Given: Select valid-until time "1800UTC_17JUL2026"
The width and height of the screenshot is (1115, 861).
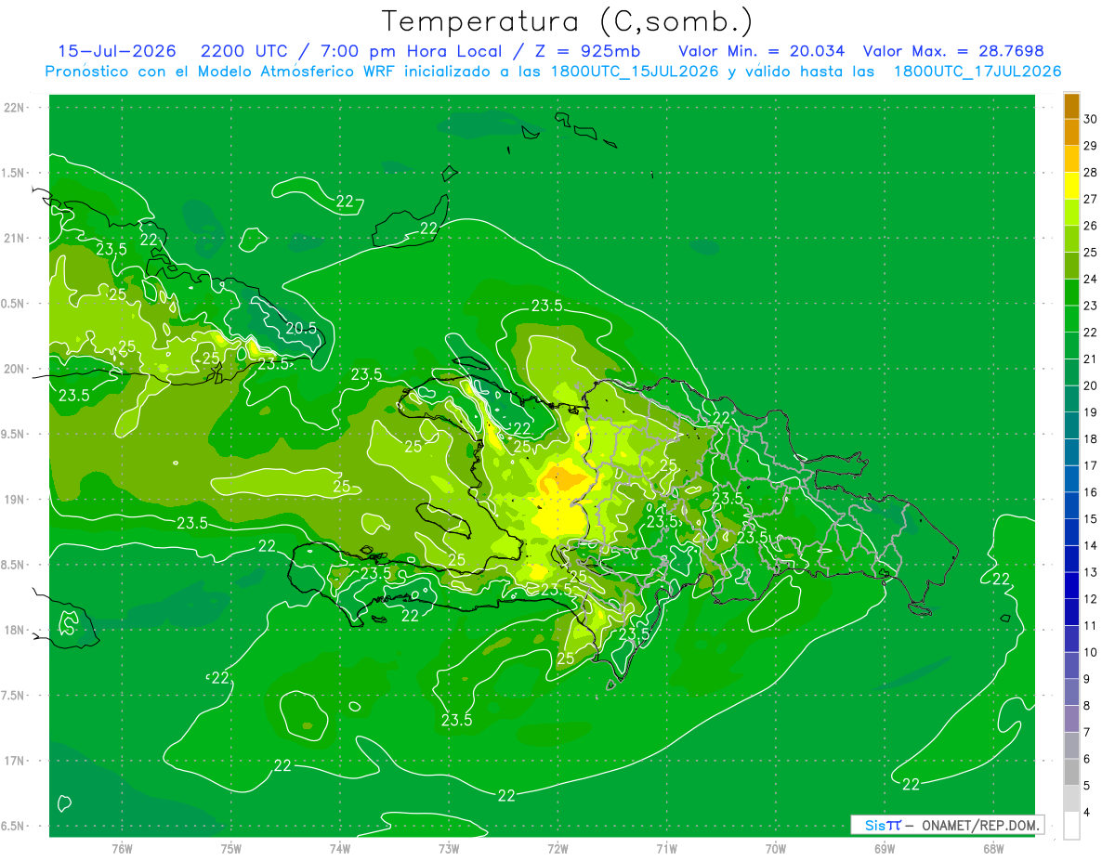Looking at the screenshot, I should pos(977,72).
